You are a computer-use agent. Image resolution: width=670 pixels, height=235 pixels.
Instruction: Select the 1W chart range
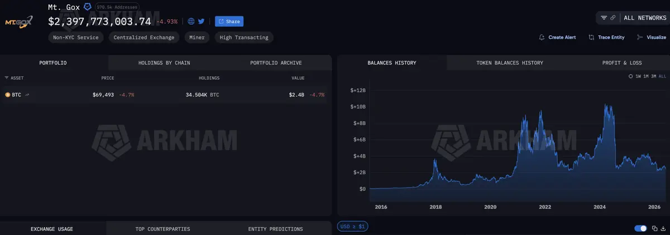coord(638,76)
